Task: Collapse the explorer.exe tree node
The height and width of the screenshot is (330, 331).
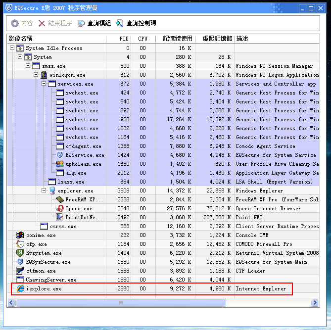Action: 44,190
